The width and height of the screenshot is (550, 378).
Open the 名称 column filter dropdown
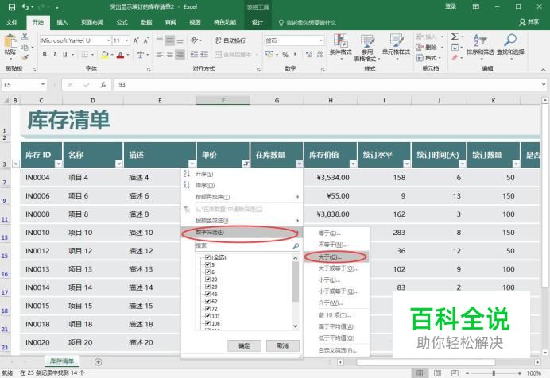(119, 164)
